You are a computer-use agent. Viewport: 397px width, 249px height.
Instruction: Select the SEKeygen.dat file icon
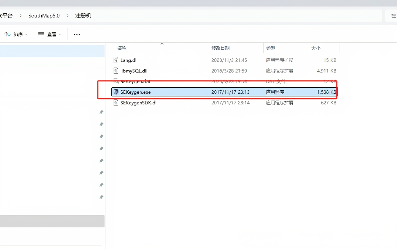[116, 81]
